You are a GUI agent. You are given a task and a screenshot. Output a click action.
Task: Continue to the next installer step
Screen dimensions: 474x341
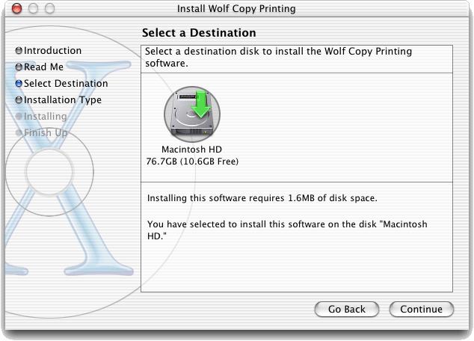pyautogui.click(x=422, y=310)
